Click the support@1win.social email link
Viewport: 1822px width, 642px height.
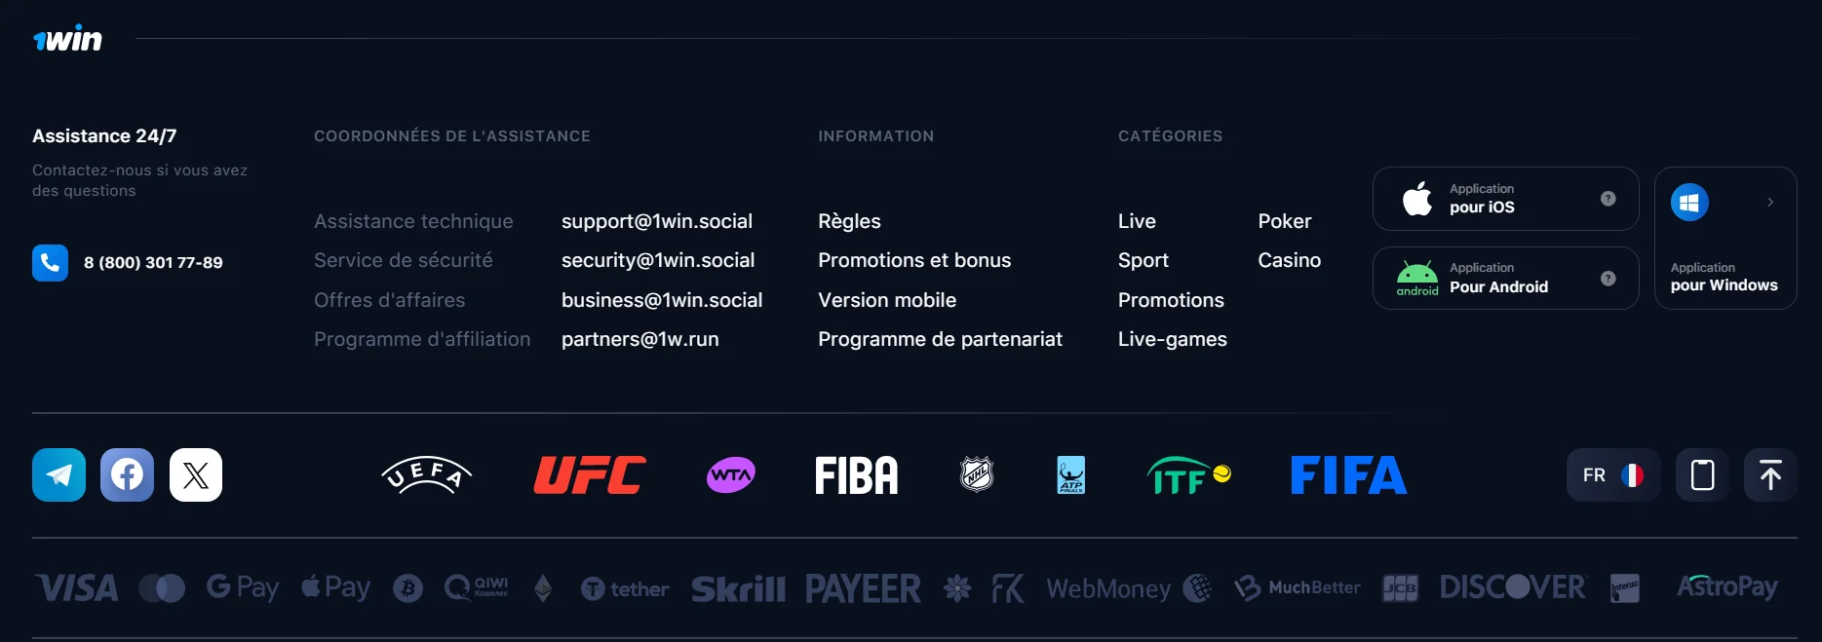click(x=656, y=221)
